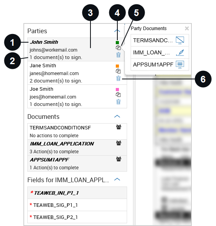Collapse the Fields for IMM_LOAN_APPL section
216x226 pixels.
(x=117, y=179)
